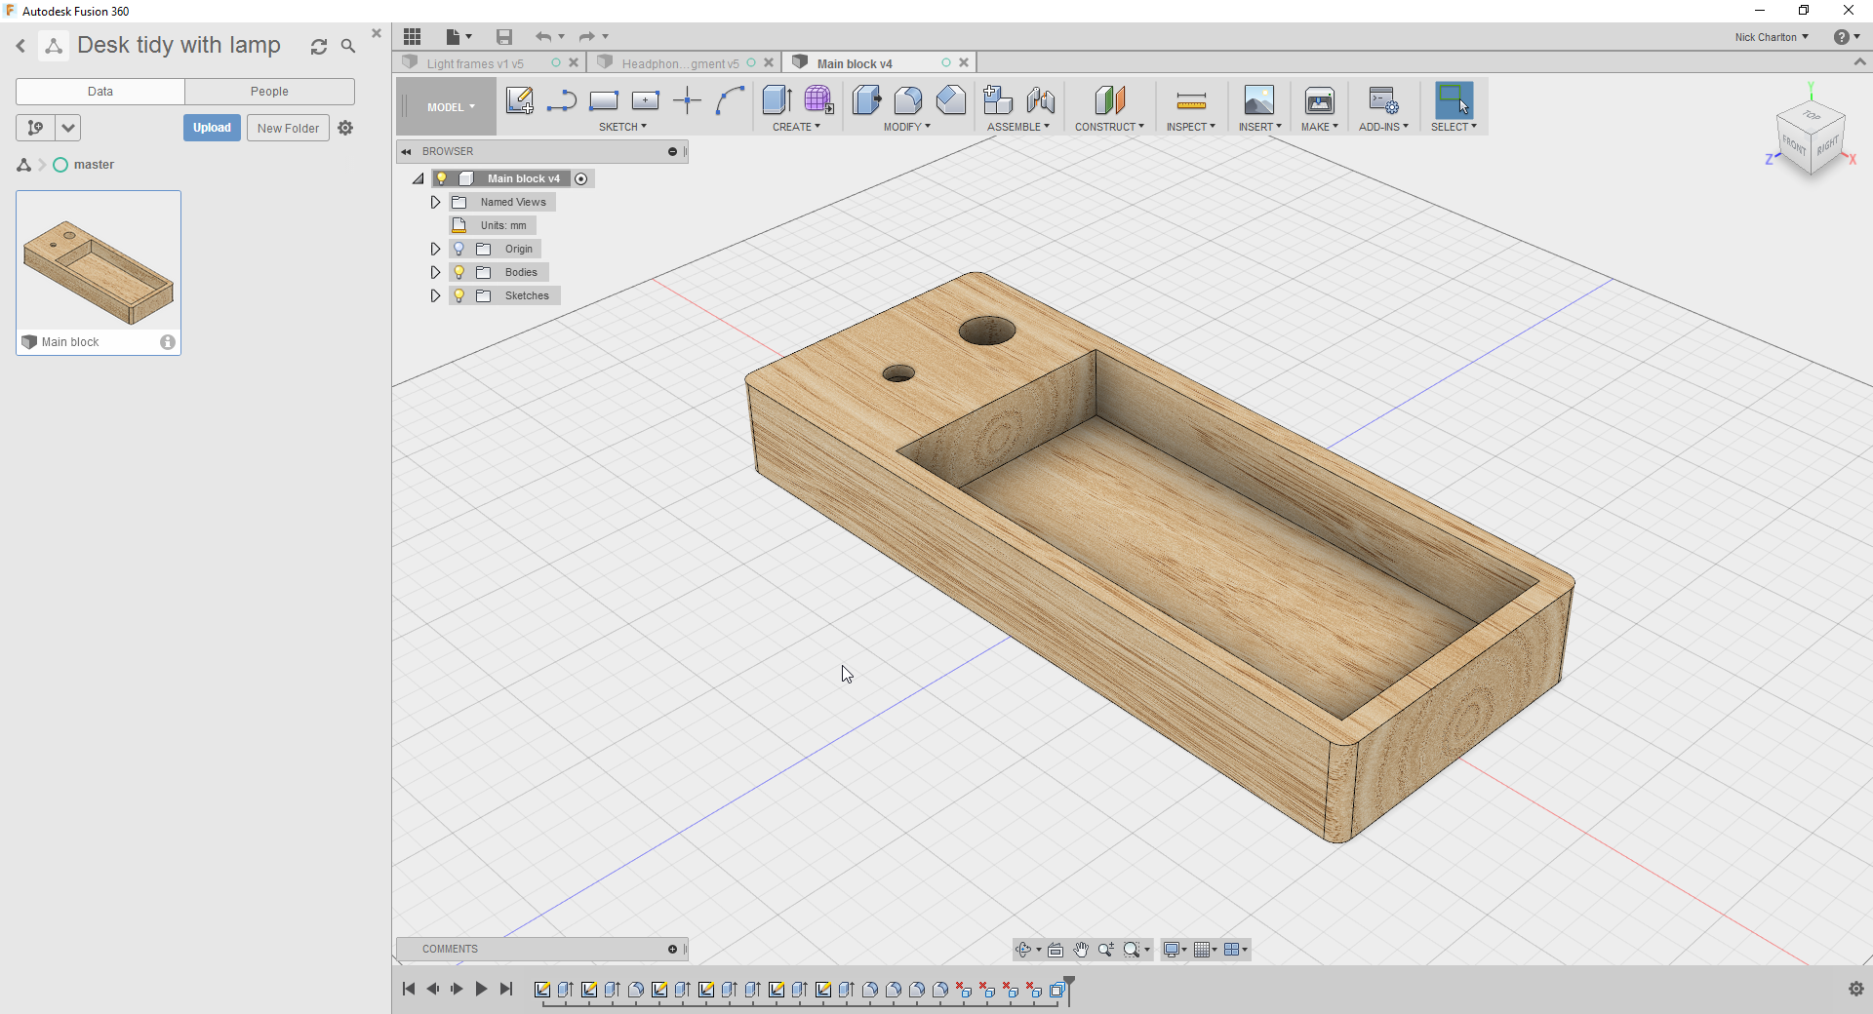Go back from Desk tidy with lamp

click(x=20, y=46)
